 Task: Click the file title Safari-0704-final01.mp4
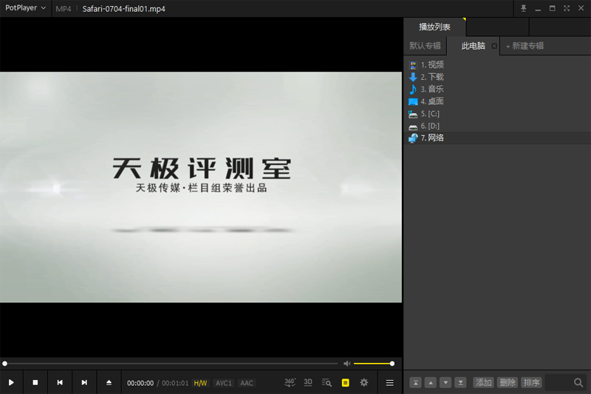(123, 9)
